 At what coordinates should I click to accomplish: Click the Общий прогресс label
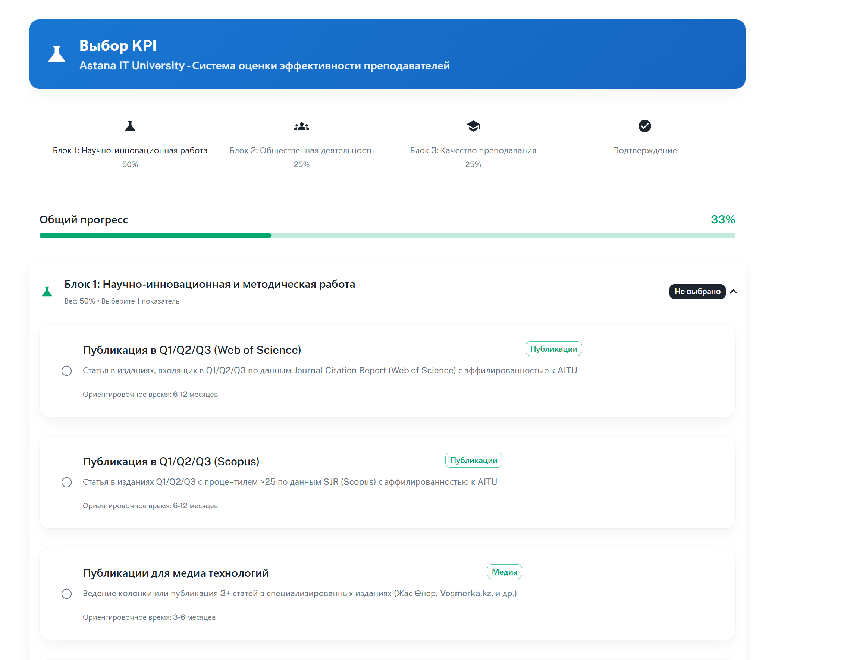84,220
